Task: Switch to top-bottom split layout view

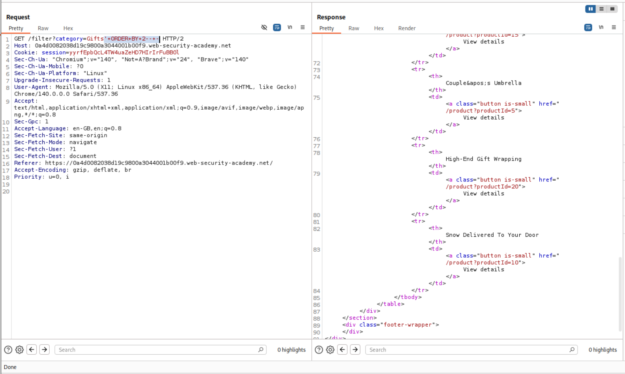Action: (601, 9)
